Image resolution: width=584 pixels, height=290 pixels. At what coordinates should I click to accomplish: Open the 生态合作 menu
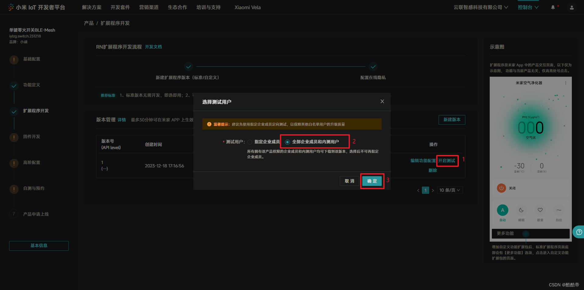(178, 7)
